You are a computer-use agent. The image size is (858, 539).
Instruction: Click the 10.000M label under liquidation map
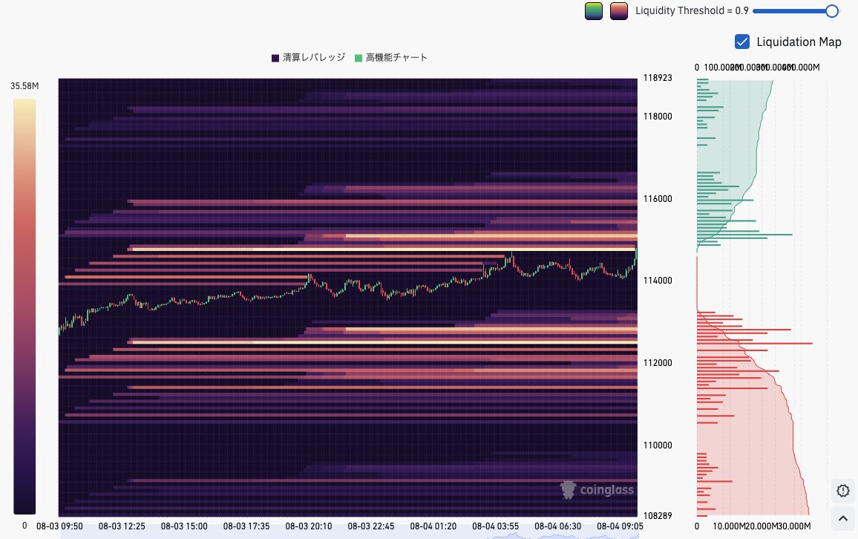coord(728,526)
